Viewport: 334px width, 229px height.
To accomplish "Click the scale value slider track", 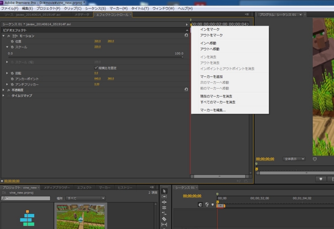I will (96, 57).
